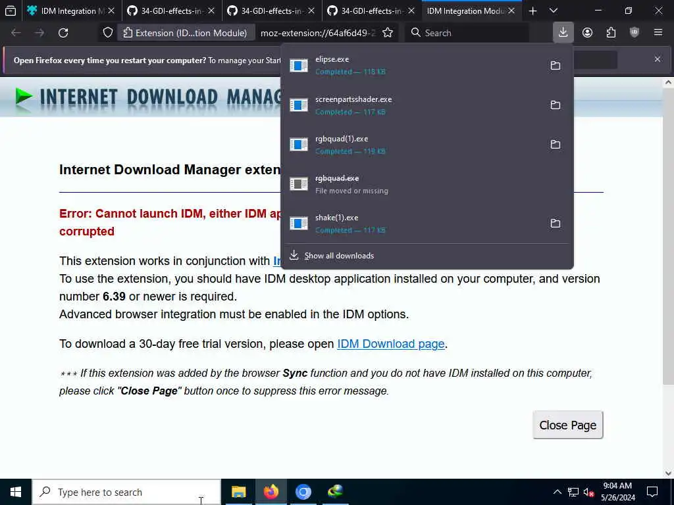This screenshot has height=505, width=674.
Task: Click Extension identity label in address bar
Action: (x=185, y=33)
